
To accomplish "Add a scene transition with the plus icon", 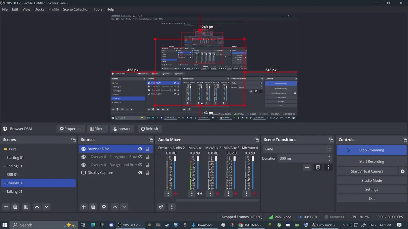I will tap(307, 167).
